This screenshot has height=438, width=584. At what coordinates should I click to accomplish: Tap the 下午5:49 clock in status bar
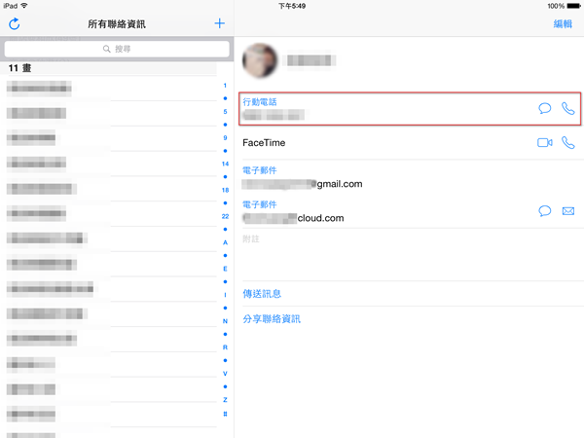pos(292,6)
